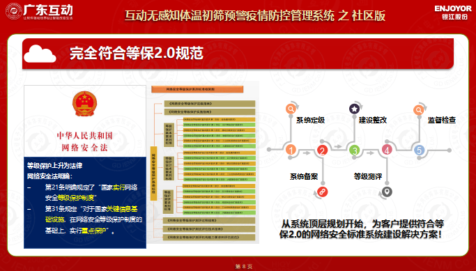This screenshot has height=271, width=476.
Task: Select step 3 green circle
Action: [354, 150]
